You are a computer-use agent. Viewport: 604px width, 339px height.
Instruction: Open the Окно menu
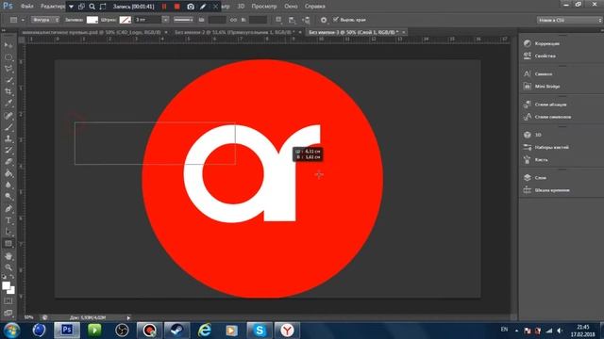pyautogui.click(x=291, y=7)
